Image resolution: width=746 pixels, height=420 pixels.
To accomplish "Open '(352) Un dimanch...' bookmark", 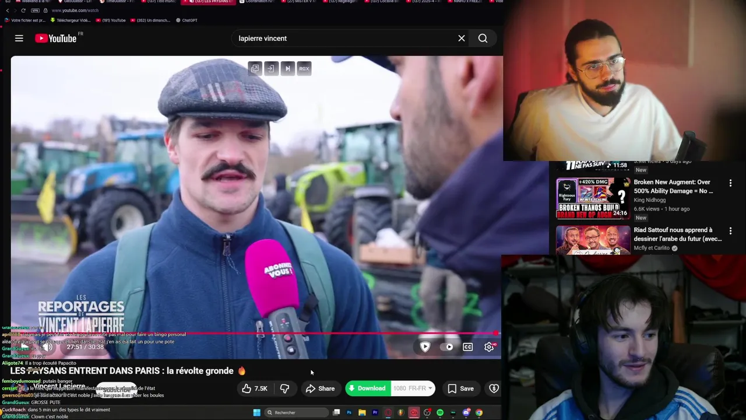I will 150,20.
